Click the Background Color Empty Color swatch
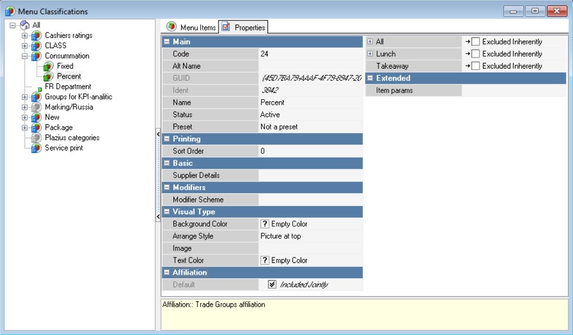 click(x=265, y=224)
